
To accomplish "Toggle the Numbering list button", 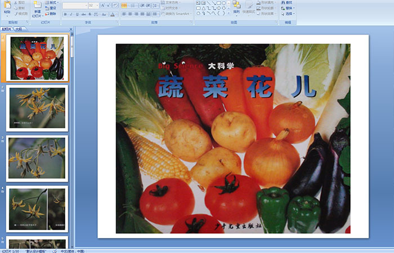I will tap(133, 6).
